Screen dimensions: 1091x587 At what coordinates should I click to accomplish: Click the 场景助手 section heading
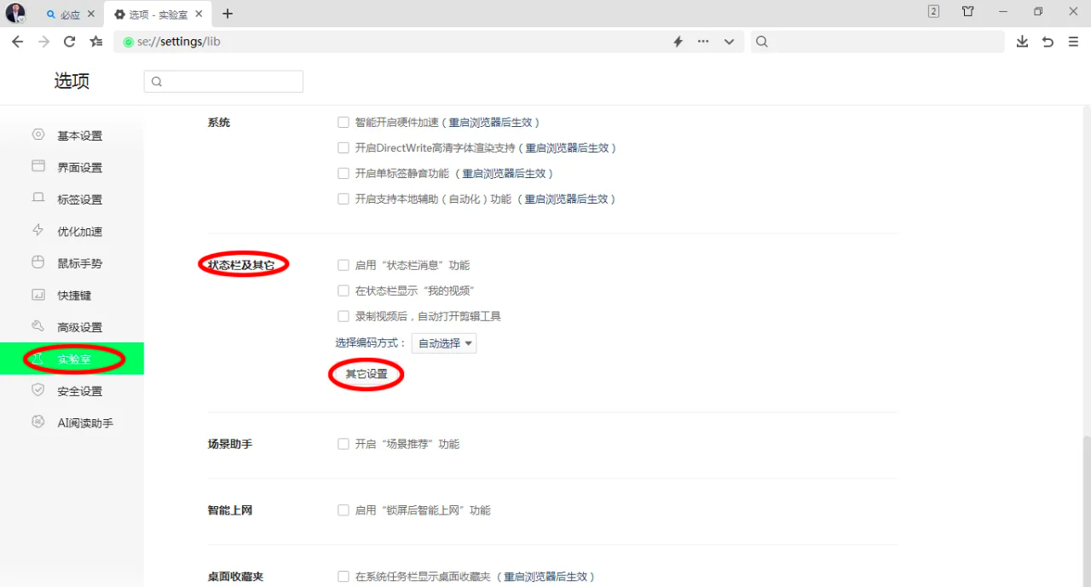(x=230, y=445)
